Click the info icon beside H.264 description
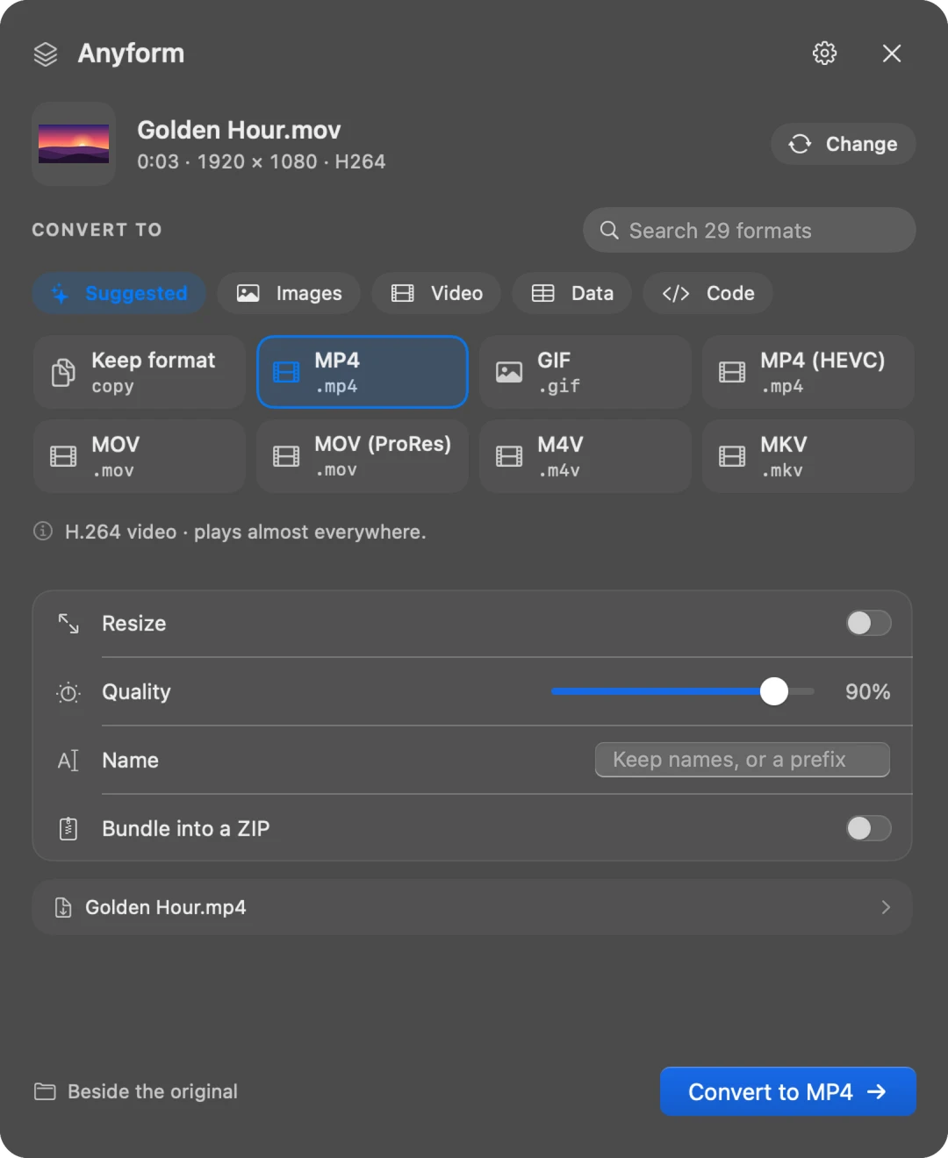This screenshot has height=1158, width=948. click(43, 531)
